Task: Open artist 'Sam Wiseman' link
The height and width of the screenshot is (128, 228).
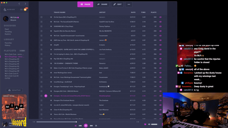Action: tap(104, 110)
